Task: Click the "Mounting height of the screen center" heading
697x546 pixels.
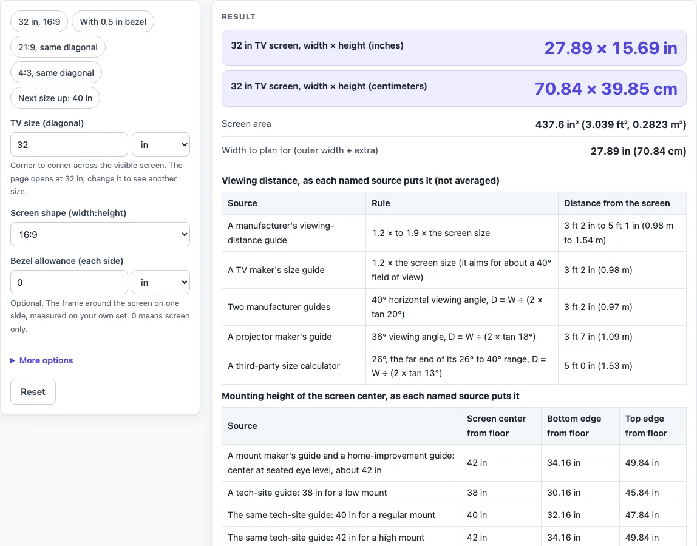Action: pyautogui.click(x=371, y=396)
